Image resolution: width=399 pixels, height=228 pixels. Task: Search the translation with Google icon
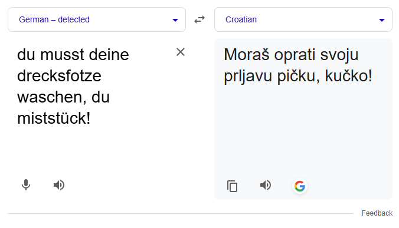click(x=300, y=186)
